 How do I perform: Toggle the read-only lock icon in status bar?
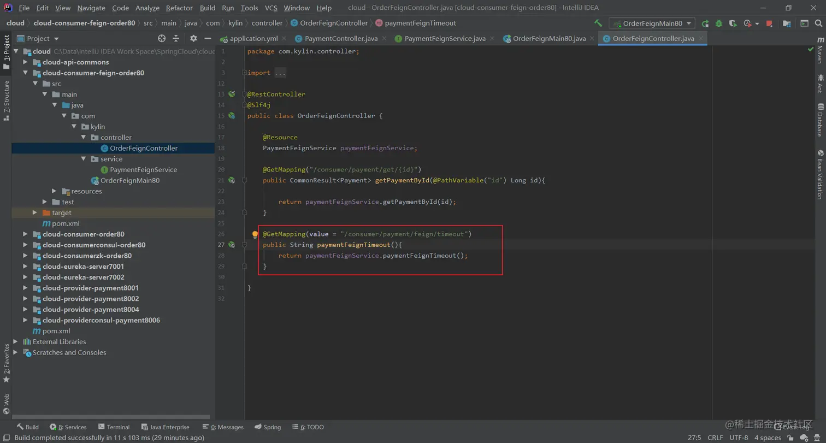click(x=790, y=438)
